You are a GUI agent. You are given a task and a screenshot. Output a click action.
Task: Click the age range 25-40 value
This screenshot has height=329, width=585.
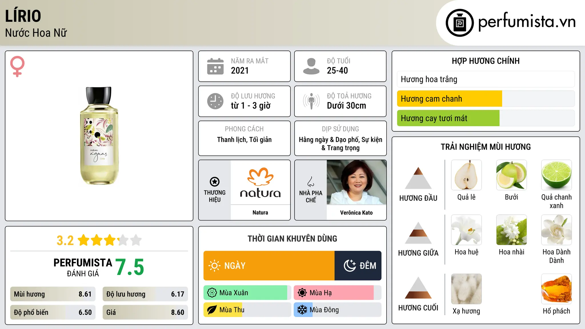[x=337, y=71]
